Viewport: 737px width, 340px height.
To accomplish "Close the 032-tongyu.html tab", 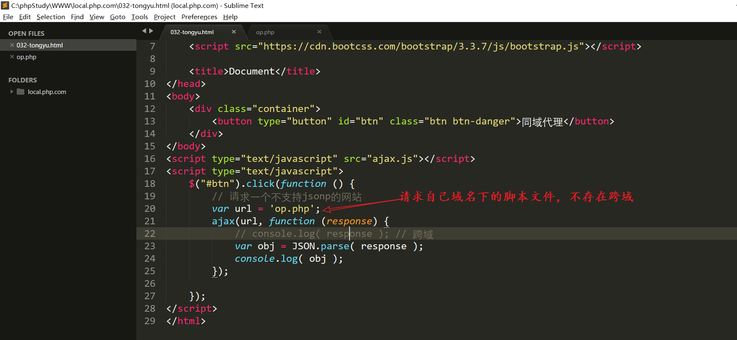I will point(234,32).
